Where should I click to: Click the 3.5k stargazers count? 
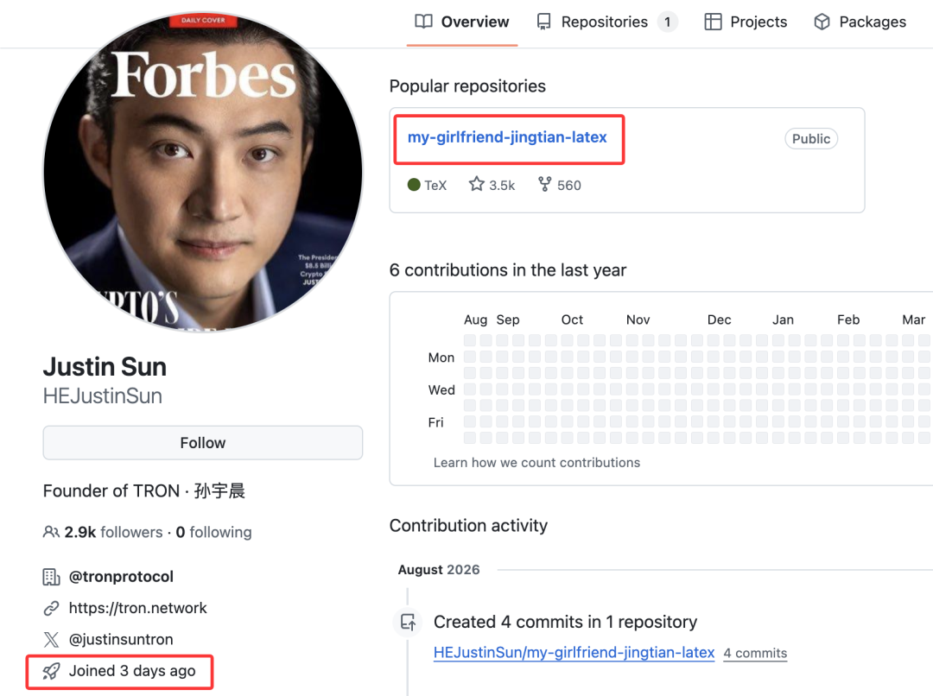[502, 186]
